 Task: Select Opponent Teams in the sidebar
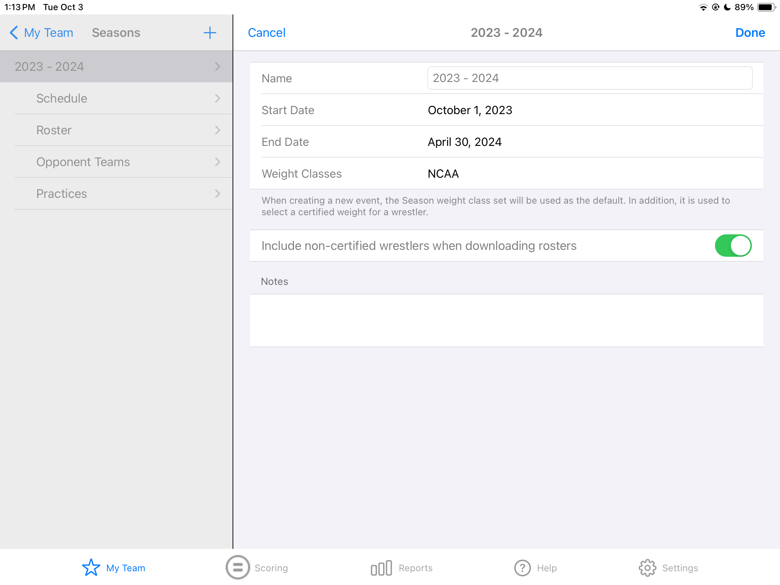[83, 162]
